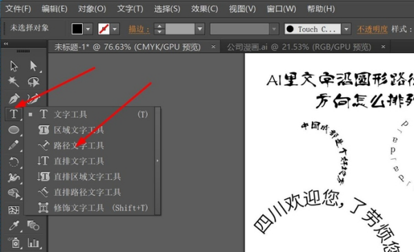
Task: Open the stroke weight dropdown
Action: 200,29
